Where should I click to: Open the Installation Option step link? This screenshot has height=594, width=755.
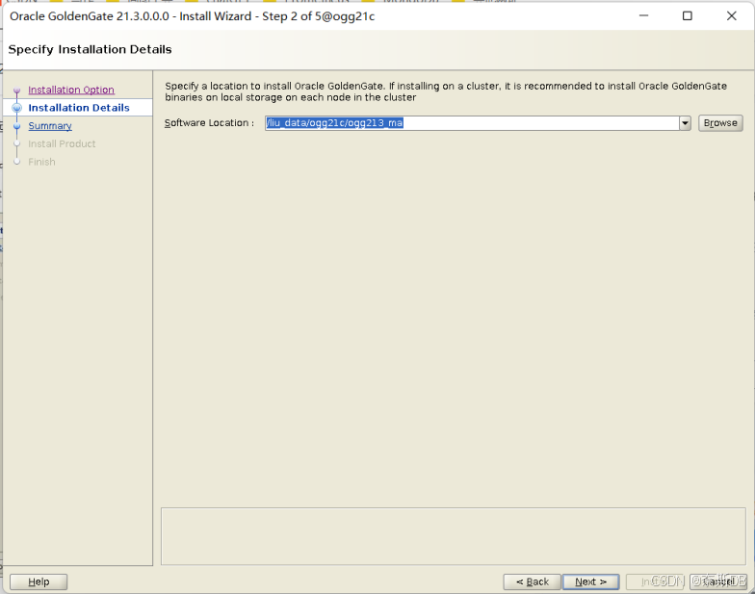(71, 90)
